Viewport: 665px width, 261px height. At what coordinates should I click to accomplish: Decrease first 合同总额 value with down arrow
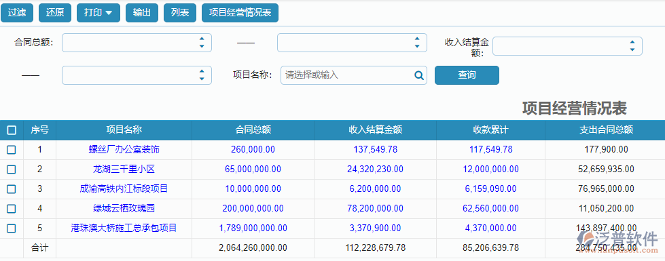(x=202, y=46)
